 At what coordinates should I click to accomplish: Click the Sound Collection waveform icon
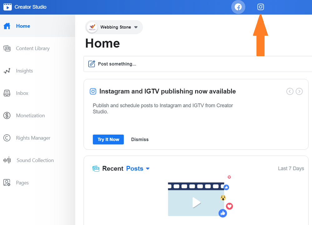point(7,160)
